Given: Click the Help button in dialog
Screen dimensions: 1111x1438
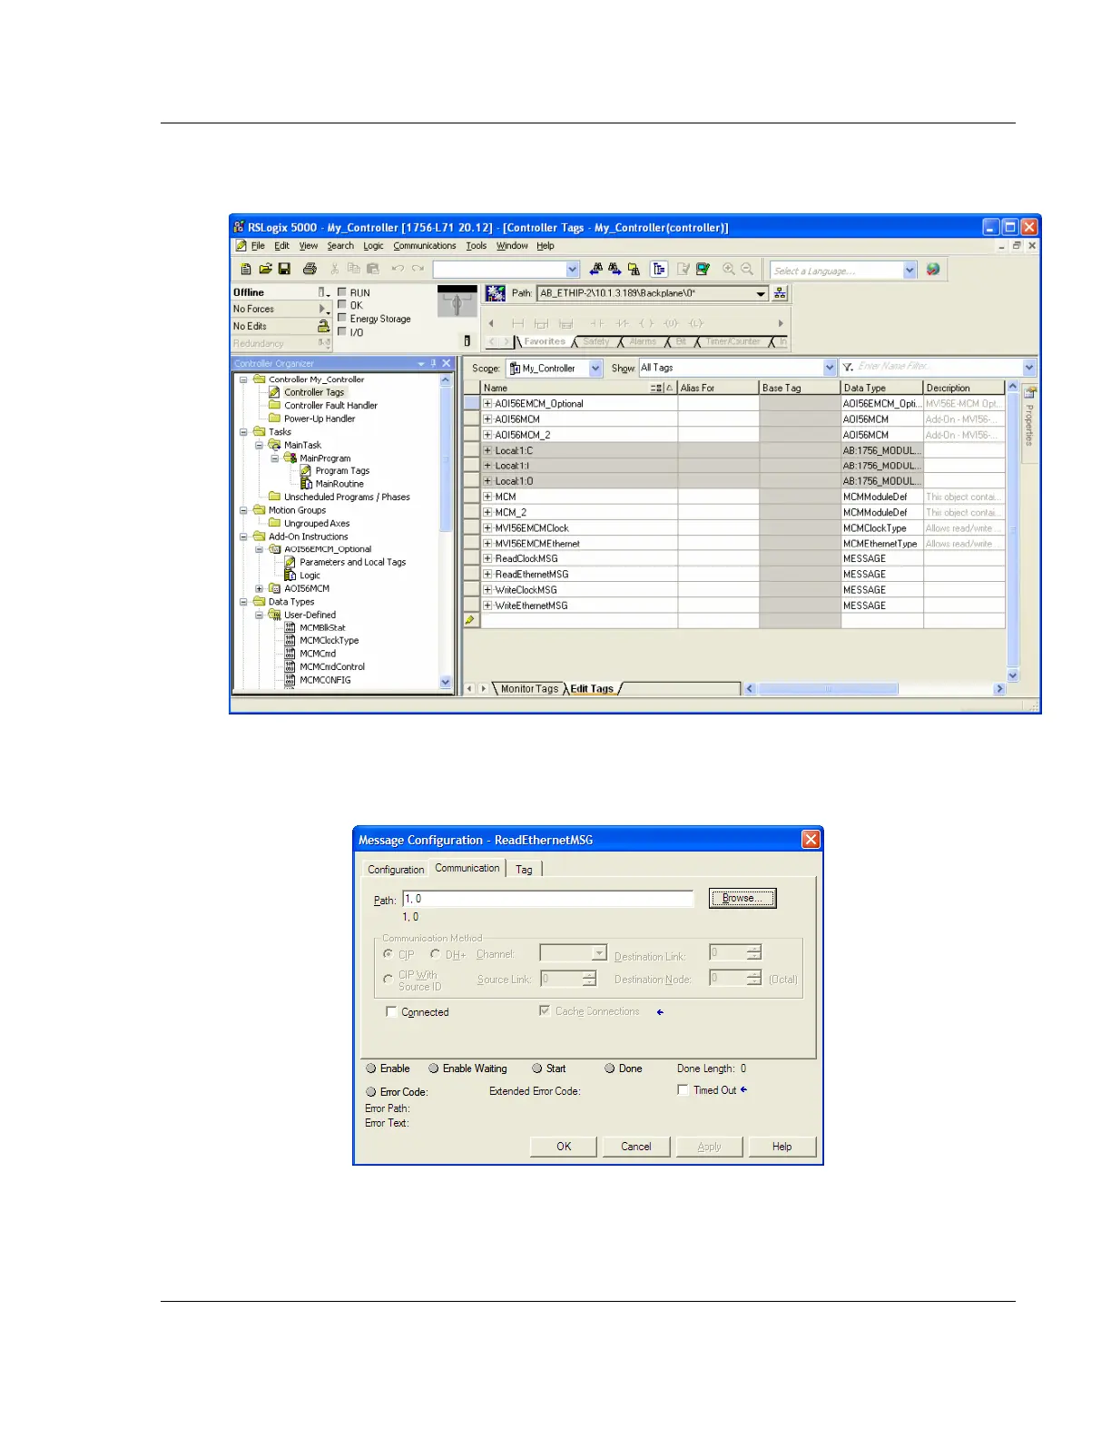Looking at the screenshot, I should [x=782, y=1147].
